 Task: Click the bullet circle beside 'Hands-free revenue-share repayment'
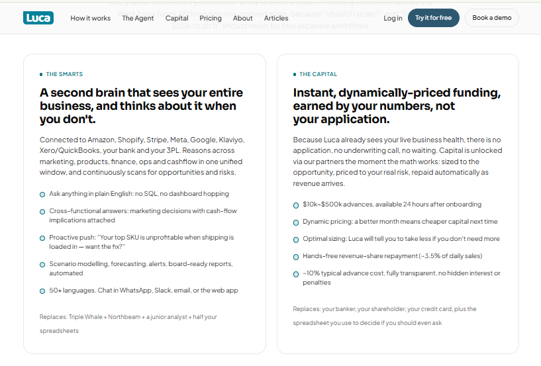click(296, 257)
